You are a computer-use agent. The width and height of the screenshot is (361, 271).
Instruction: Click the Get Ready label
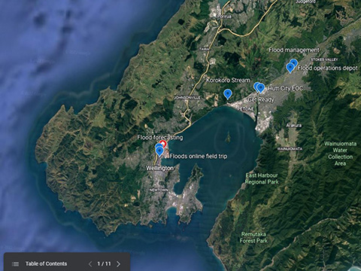click(261, 99)
